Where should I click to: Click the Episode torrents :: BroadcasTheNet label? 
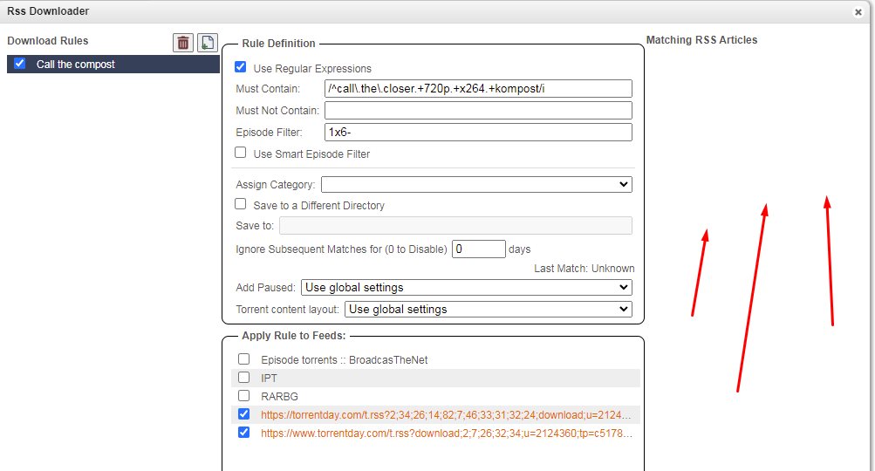345,360
